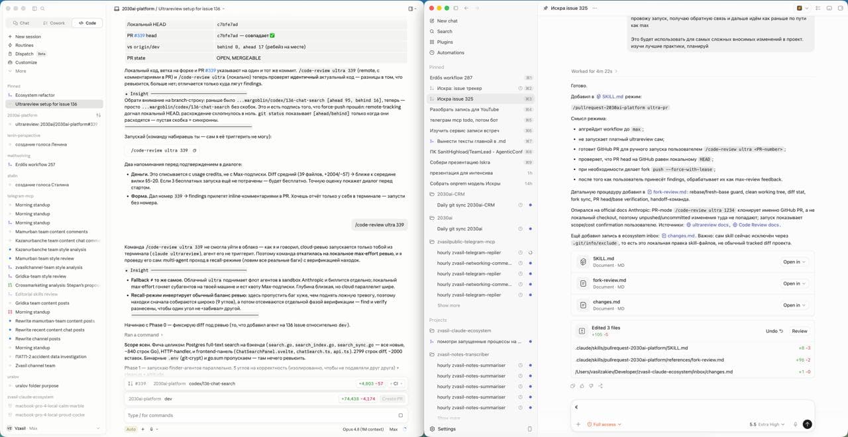This screenshot has width=848, height=437.
Task: Copy the /code-review ultra 339 command
Action: [x=194, y=150]
